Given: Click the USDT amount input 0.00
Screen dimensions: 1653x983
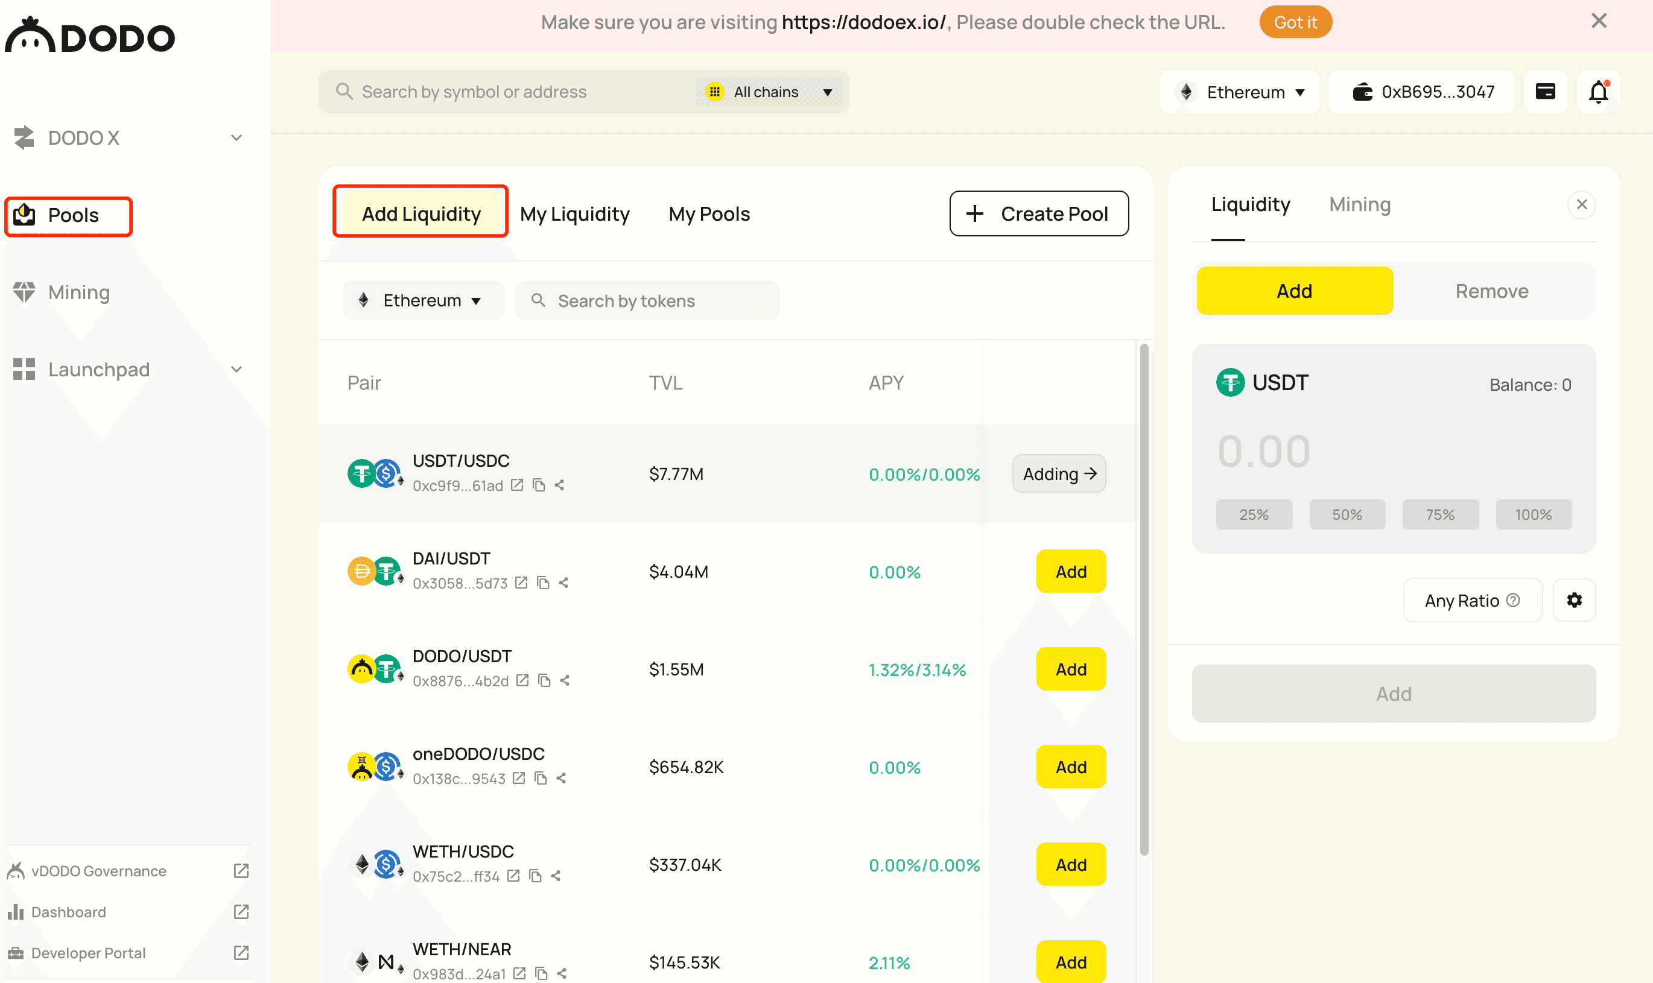Looking at the screenshot, I should (1264, 451).
